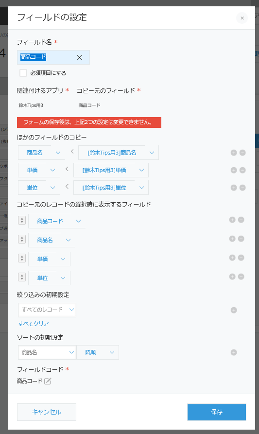Add a filter condition for すべてのレコード

pyautogui.click(x=234, y=310)
